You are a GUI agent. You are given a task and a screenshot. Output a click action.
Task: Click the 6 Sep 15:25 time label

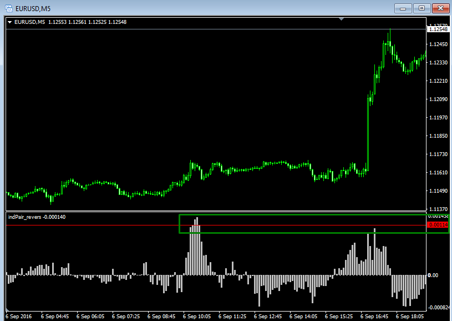point(339,317)
